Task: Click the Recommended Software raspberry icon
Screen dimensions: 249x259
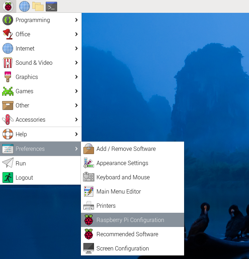Action: [89, 234]
